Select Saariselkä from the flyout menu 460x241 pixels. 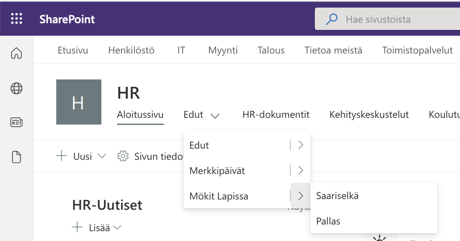[337, 195]
